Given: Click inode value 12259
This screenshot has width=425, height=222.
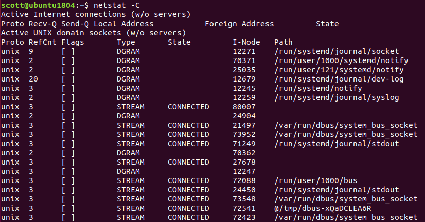Looking at the screenshot, I should pyautogui.click(x=244, y=97).
